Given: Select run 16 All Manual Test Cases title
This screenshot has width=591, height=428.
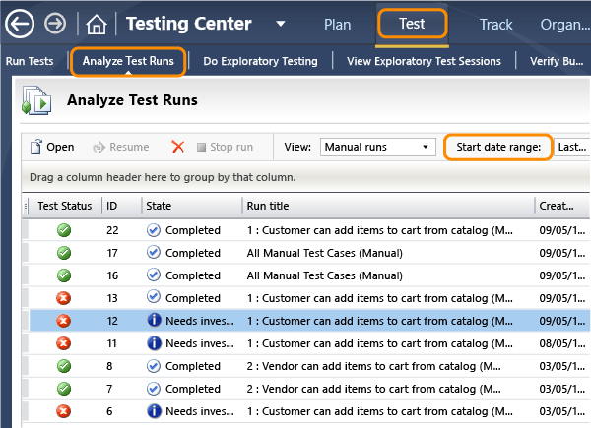Looking at the screenshot, I should click(x=325, y=275).
